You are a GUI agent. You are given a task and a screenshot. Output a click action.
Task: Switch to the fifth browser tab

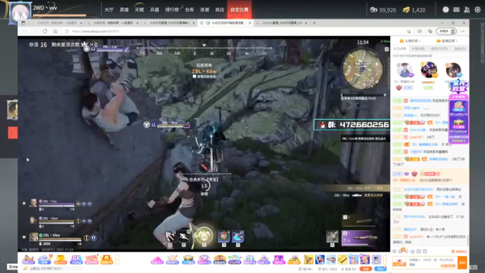pos(282,23)
